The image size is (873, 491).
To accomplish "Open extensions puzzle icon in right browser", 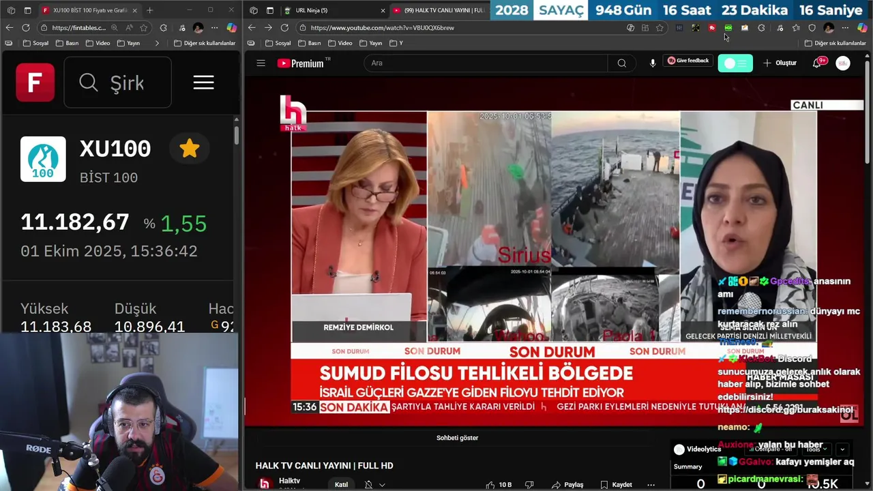I will [x=761, y=28].
